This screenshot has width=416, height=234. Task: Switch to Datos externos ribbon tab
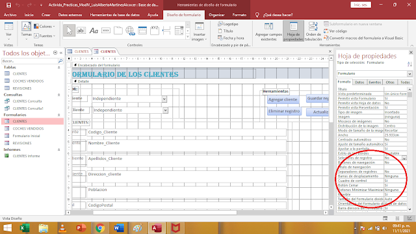pyautogui.click(x=70, y=15)
